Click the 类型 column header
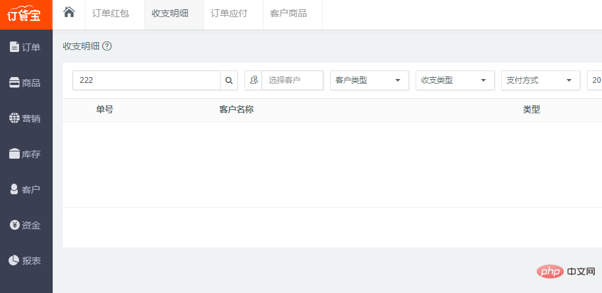602x293 pixels. tap(532, 110)
